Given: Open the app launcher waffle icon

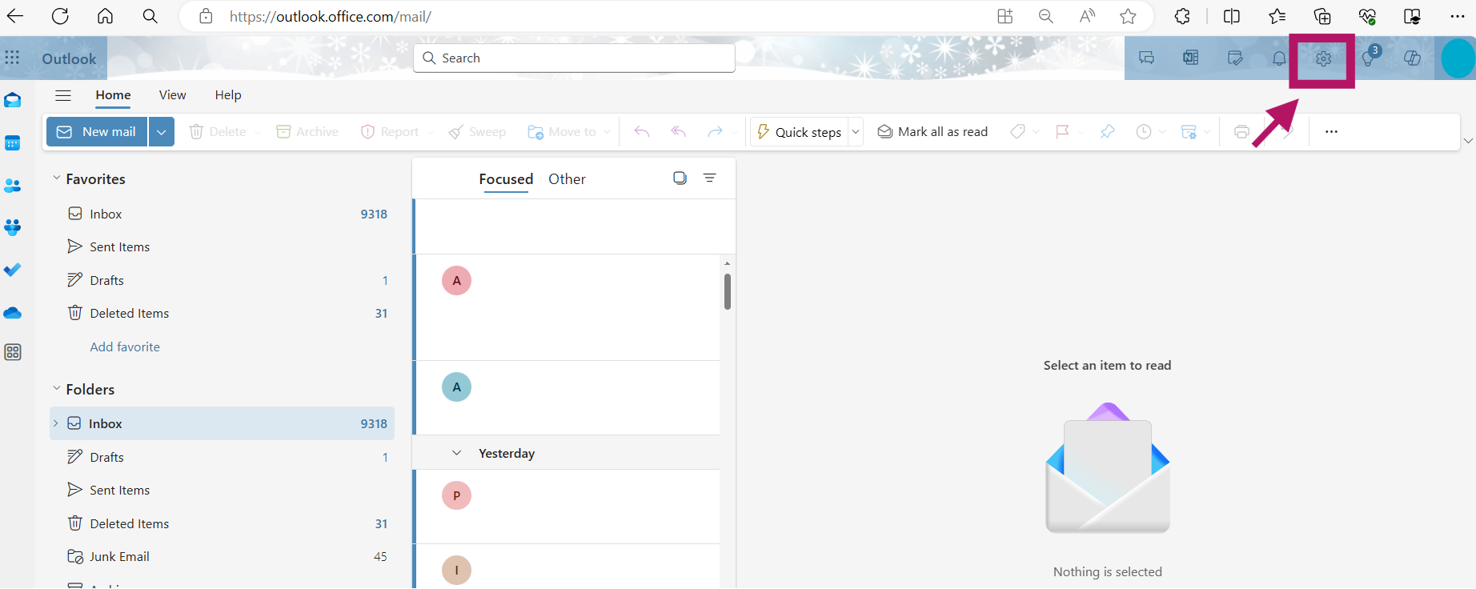Looking at the screenshot, I should point(13,58).
